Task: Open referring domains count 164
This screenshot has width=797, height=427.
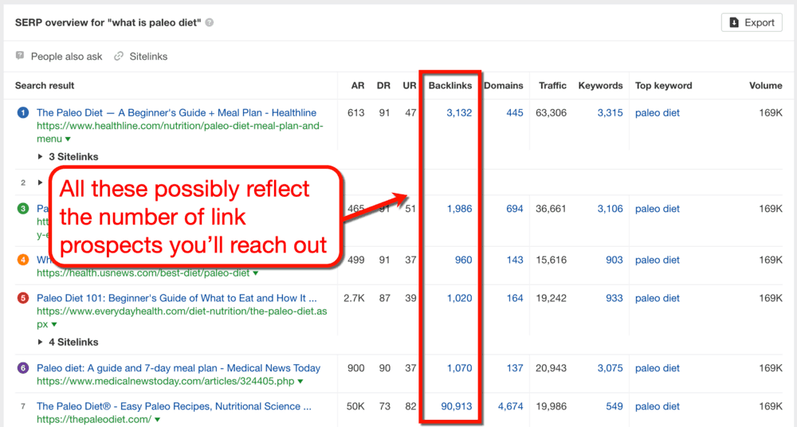Action: click(x=514, y=299)
